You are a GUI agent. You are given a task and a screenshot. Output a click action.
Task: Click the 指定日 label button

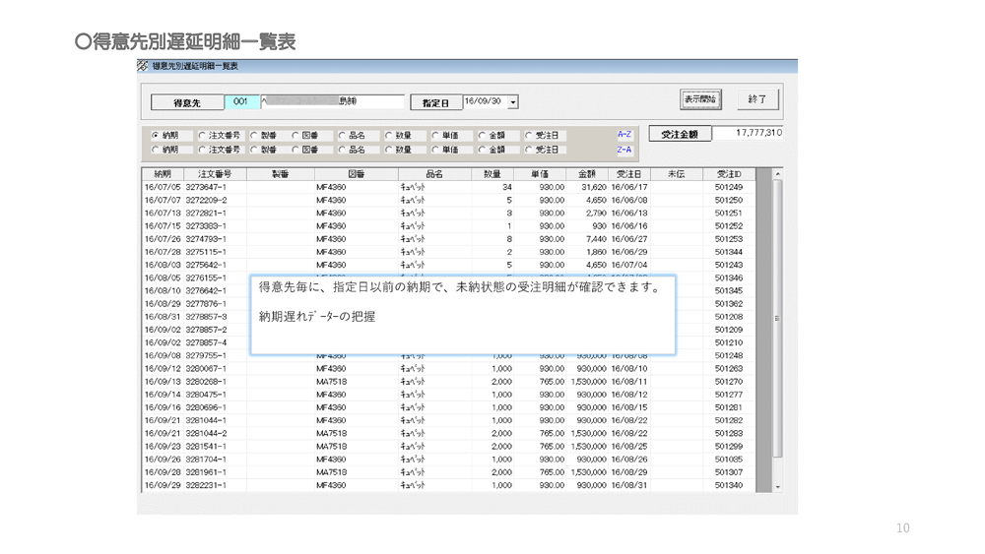[435, 102]
